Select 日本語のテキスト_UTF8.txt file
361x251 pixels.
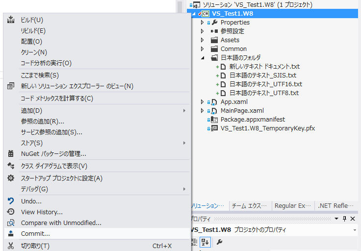[x=264, y=93]
